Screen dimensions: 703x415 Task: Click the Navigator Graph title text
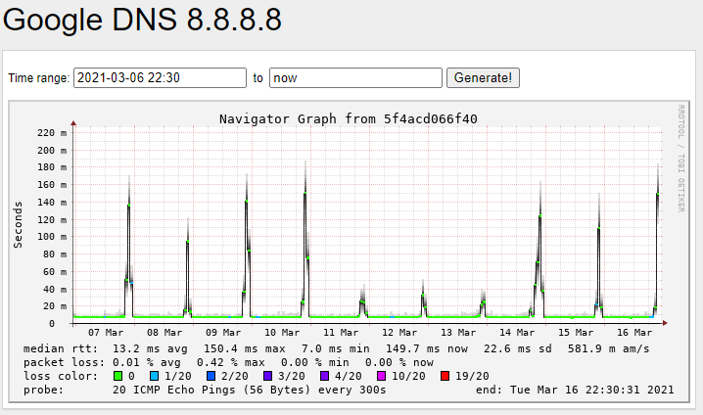tap(349, 119)
